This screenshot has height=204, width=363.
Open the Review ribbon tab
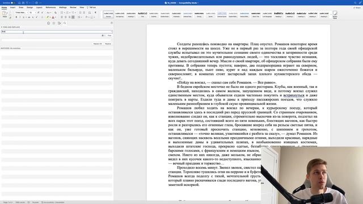click(x=73, y=7)
